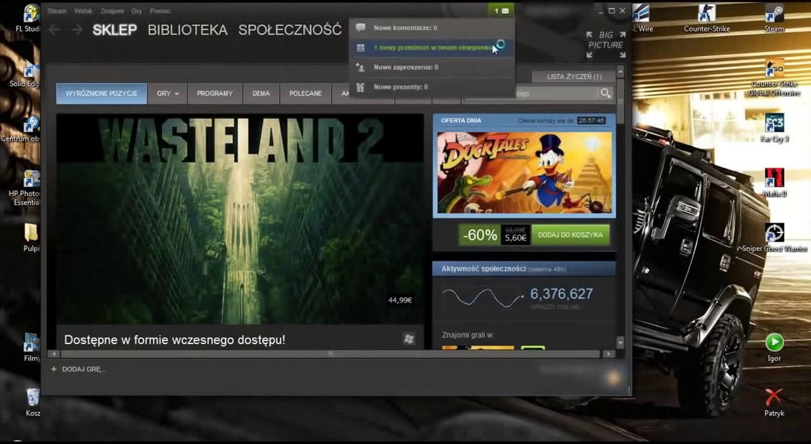811x444 pixels.
Task: Open LISTA ŻYCZEŃ (1) wishlist
Action: click(x=574, y=76)
